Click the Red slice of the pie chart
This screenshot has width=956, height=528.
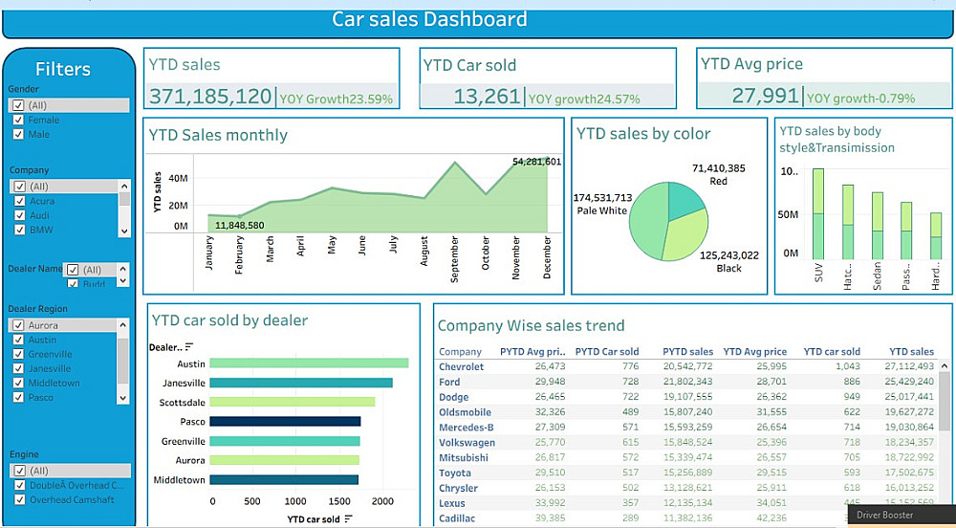pyautogui.click(x=686, y=199)
